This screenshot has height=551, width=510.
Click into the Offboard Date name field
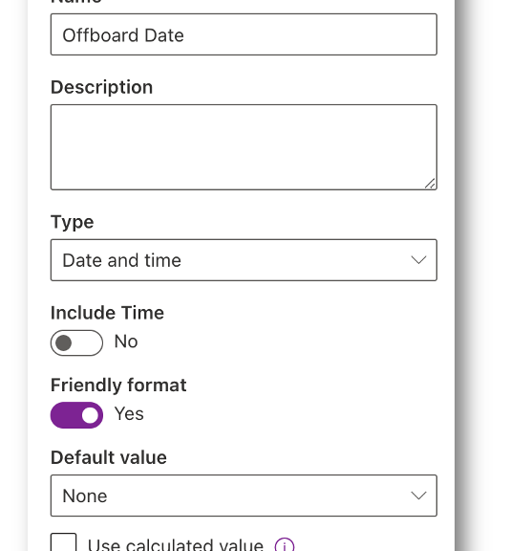(x=244, y=34)
